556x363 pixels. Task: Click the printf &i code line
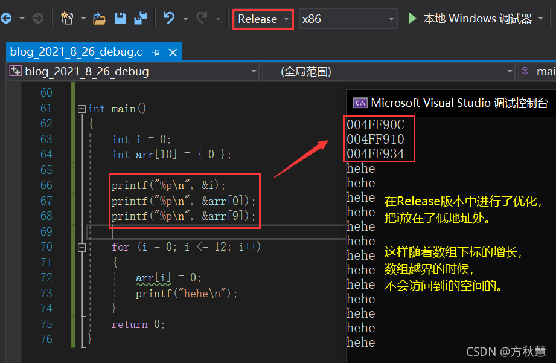point(168,185)
